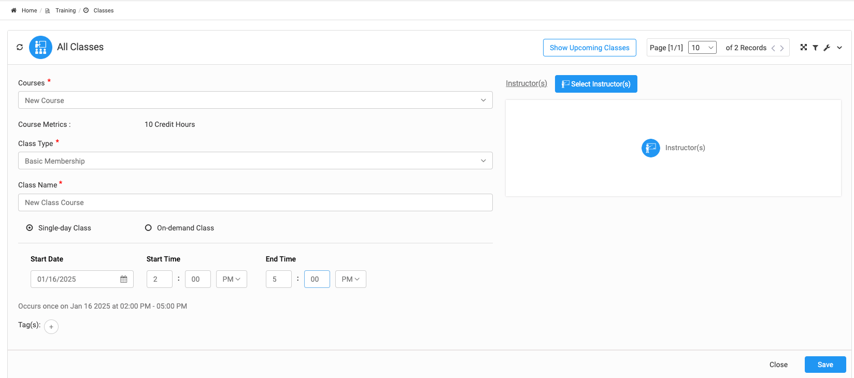Click the underlined Instructor(s) label
This screenshot has width=854, height=378.
click(526, 83)
